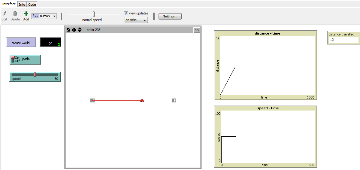
Task: Stop the running go forever button
Action: coord(50,43)
